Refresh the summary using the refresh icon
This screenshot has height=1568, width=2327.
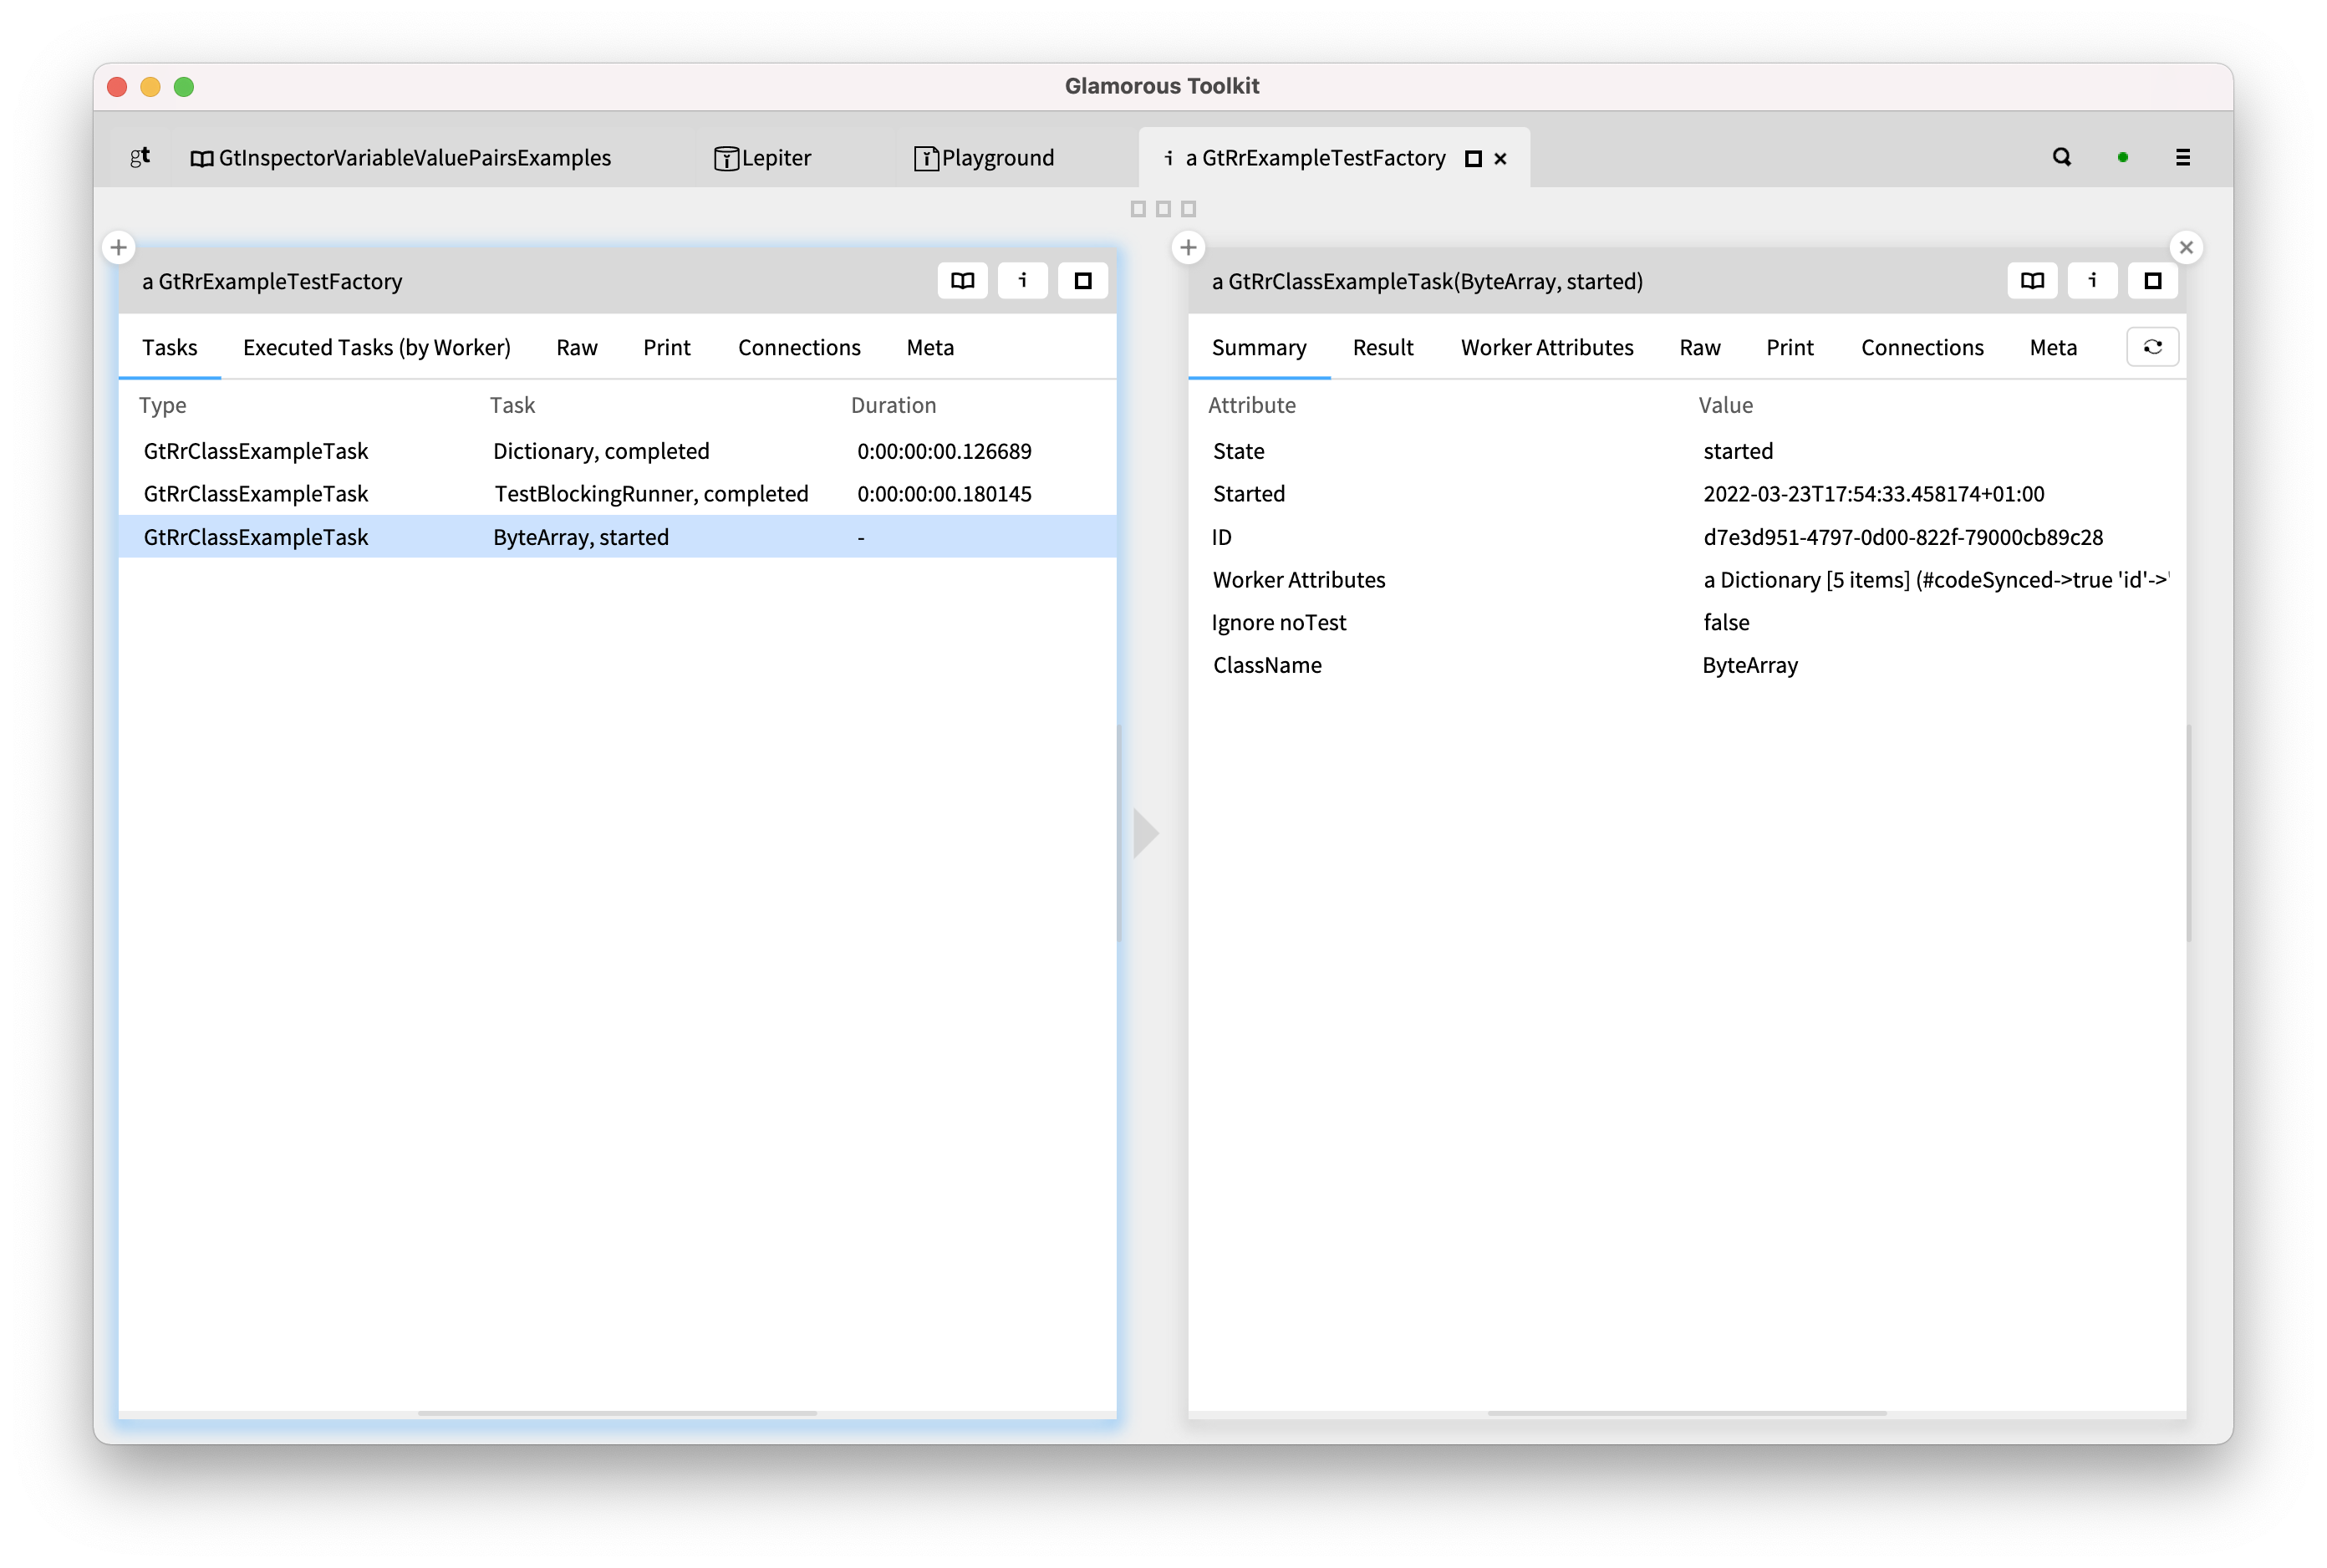2153,347
